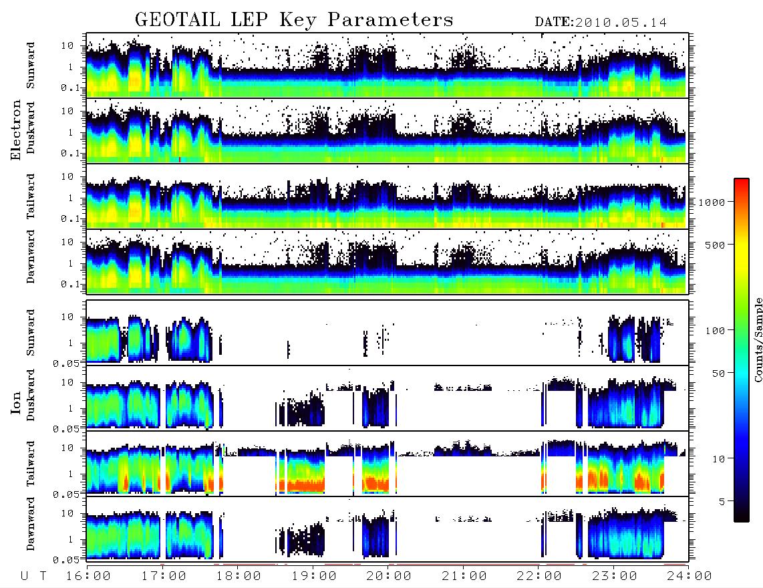Click the 5 colorbar tick value
Image resolution: width=763 pixels, height=588 pixels.
tap(722, 502)
